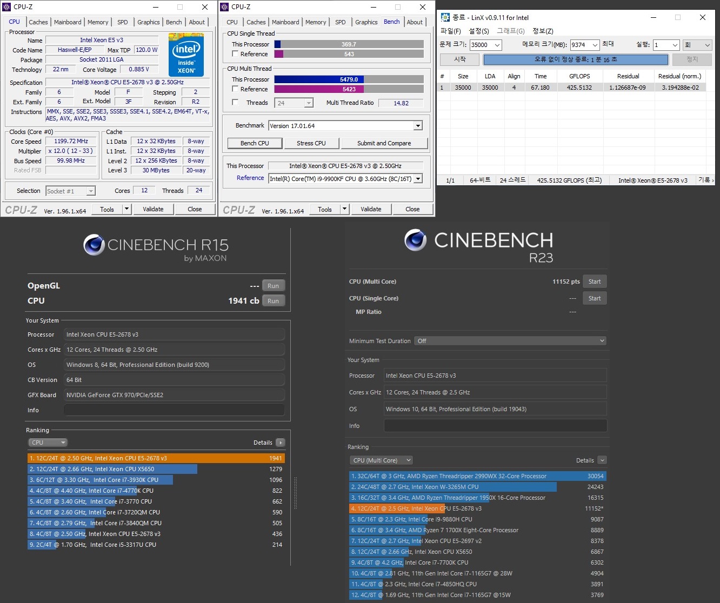Click Validate in the CPU-tab CPU-Z window
The image size is (720, 603).
pyautogui.click(x=153, y=209)
